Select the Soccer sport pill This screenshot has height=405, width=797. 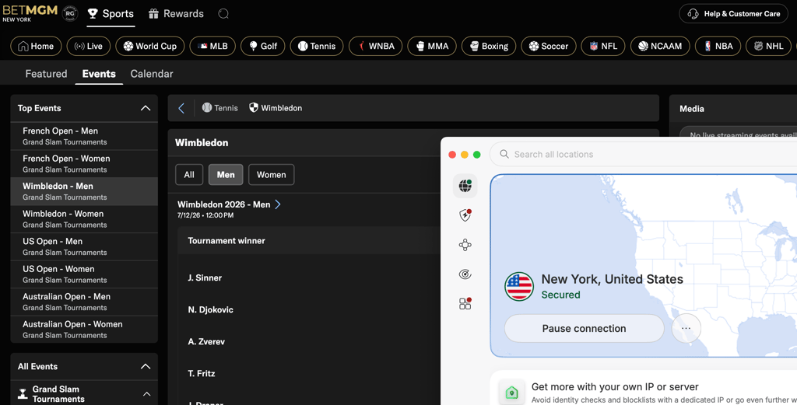pyautogui.click(x=549, y=46)
